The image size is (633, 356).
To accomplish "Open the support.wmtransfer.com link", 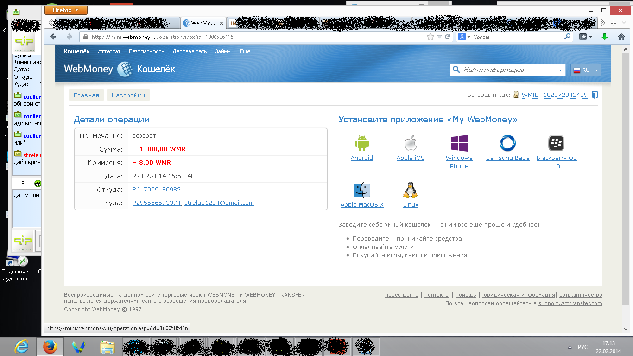I will click(570, 303).
